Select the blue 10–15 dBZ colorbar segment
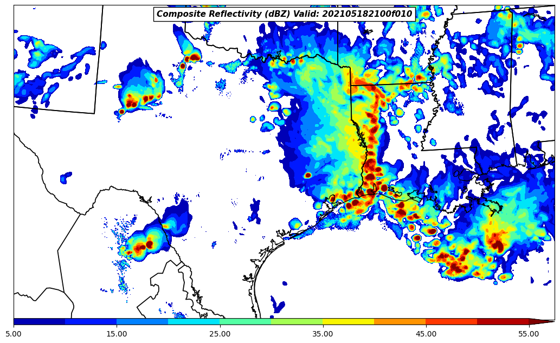Screen dimensions: 560x343 pos(91,321)
